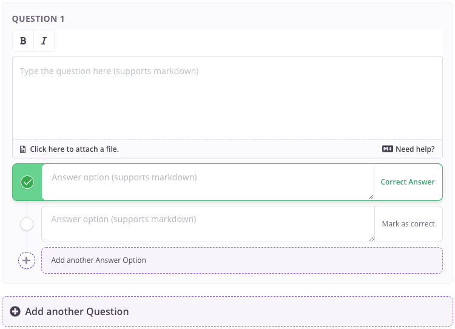This screenshot has height=329, width=455.
Task: Focus the first answer option field
Action: (207, 181)
